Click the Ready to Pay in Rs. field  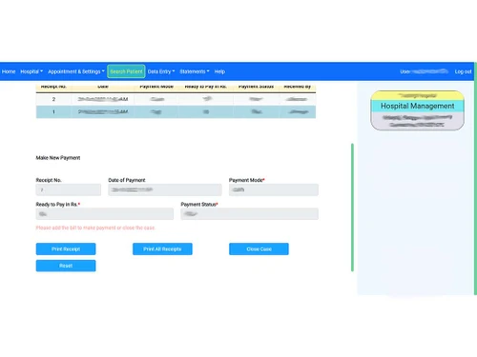pyautogui.click(x=105, y=214)
